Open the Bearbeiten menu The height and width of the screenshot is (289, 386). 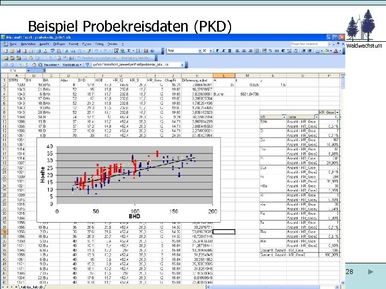(x=28, y=44)
